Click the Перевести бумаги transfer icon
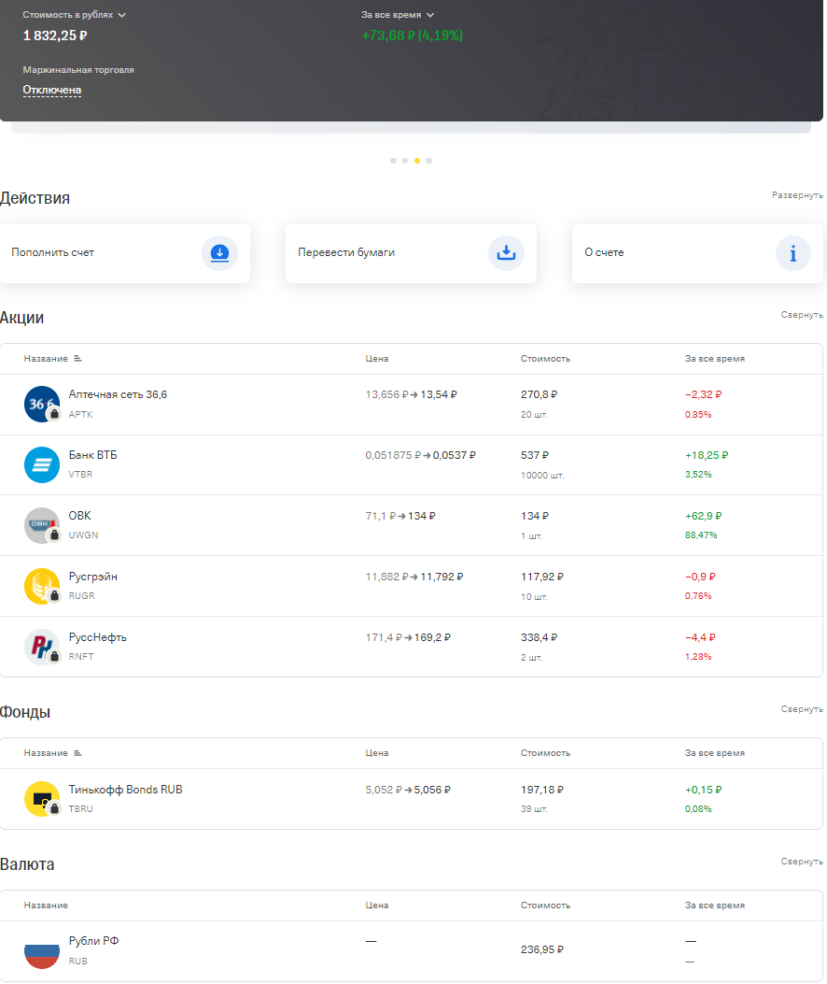The width and height of the screenshot is (827, 984). pos(506,253)
